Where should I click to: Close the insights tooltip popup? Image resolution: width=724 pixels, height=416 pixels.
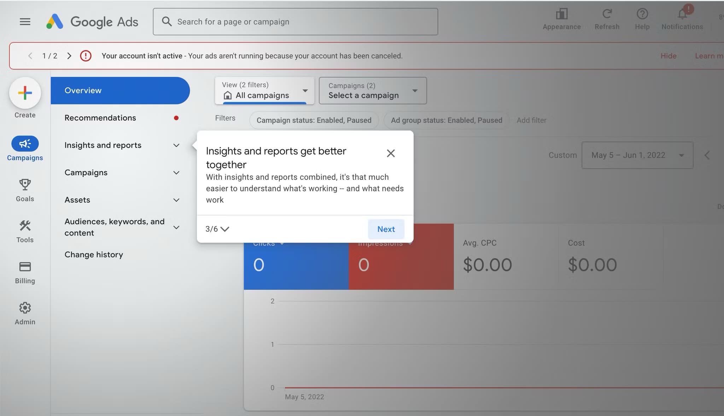pos(391,153)
